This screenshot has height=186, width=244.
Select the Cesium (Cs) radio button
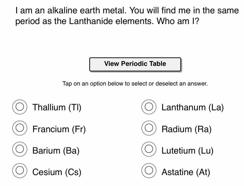click(19, 171)
